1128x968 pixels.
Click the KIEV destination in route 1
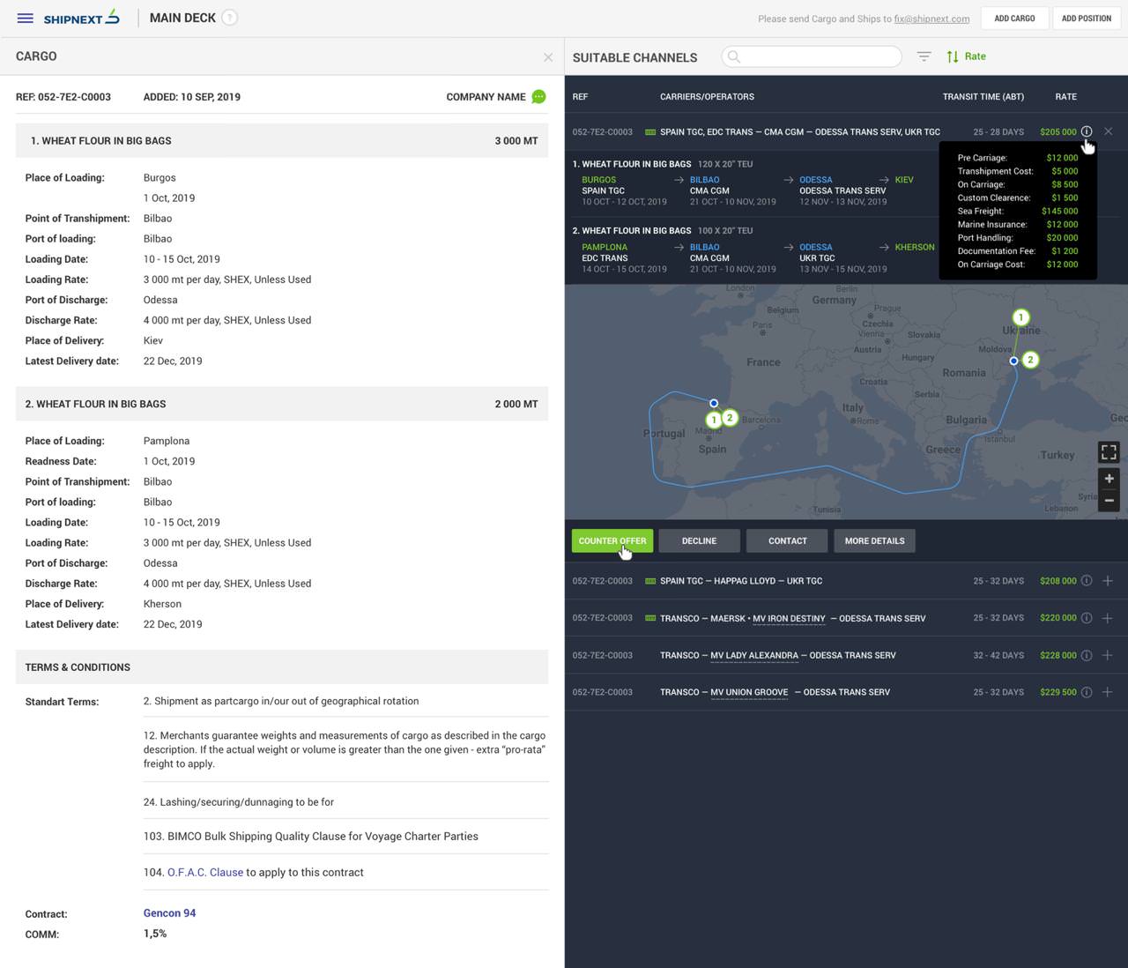click(x=904, y=180)
